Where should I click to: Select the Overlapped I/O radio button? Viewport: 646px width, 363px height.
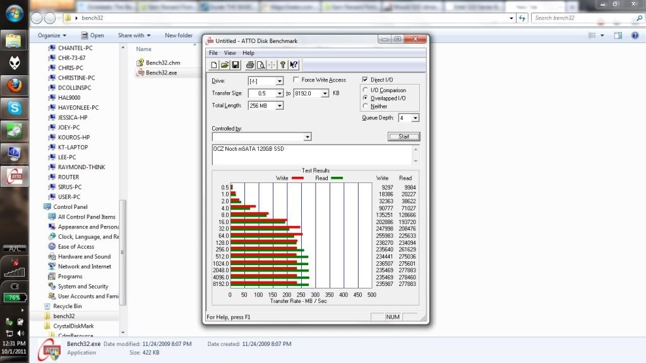tap(365, 98)
